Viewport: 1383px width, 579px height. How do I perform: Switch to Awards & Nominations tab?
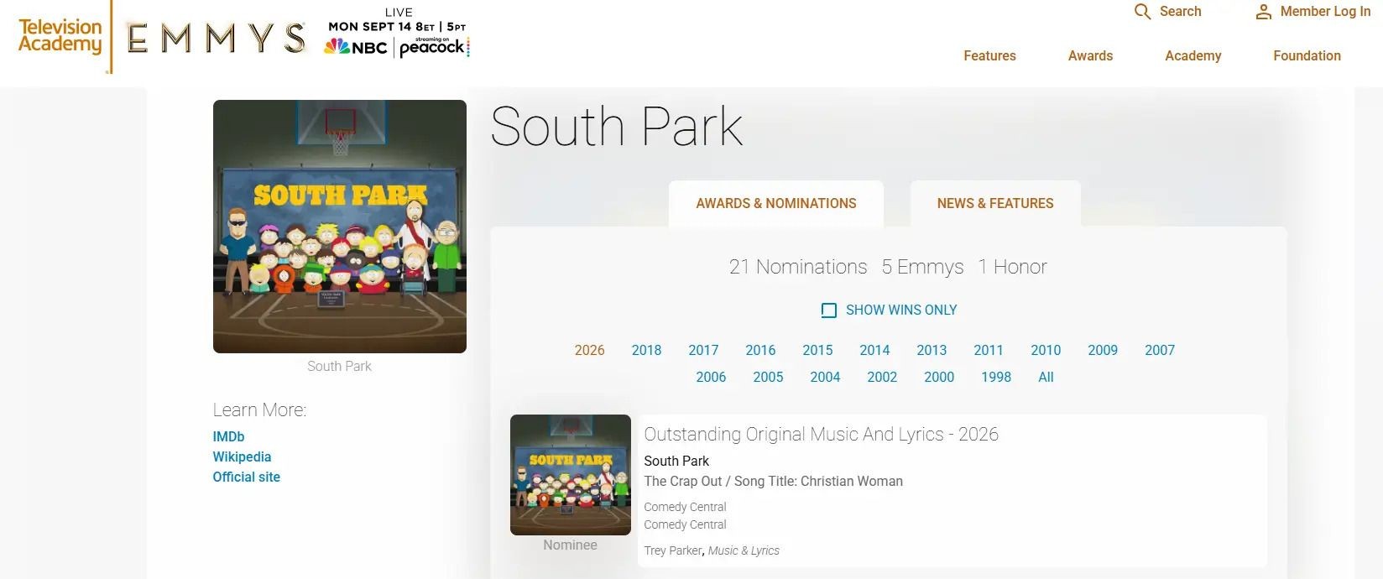click(776, 203)
